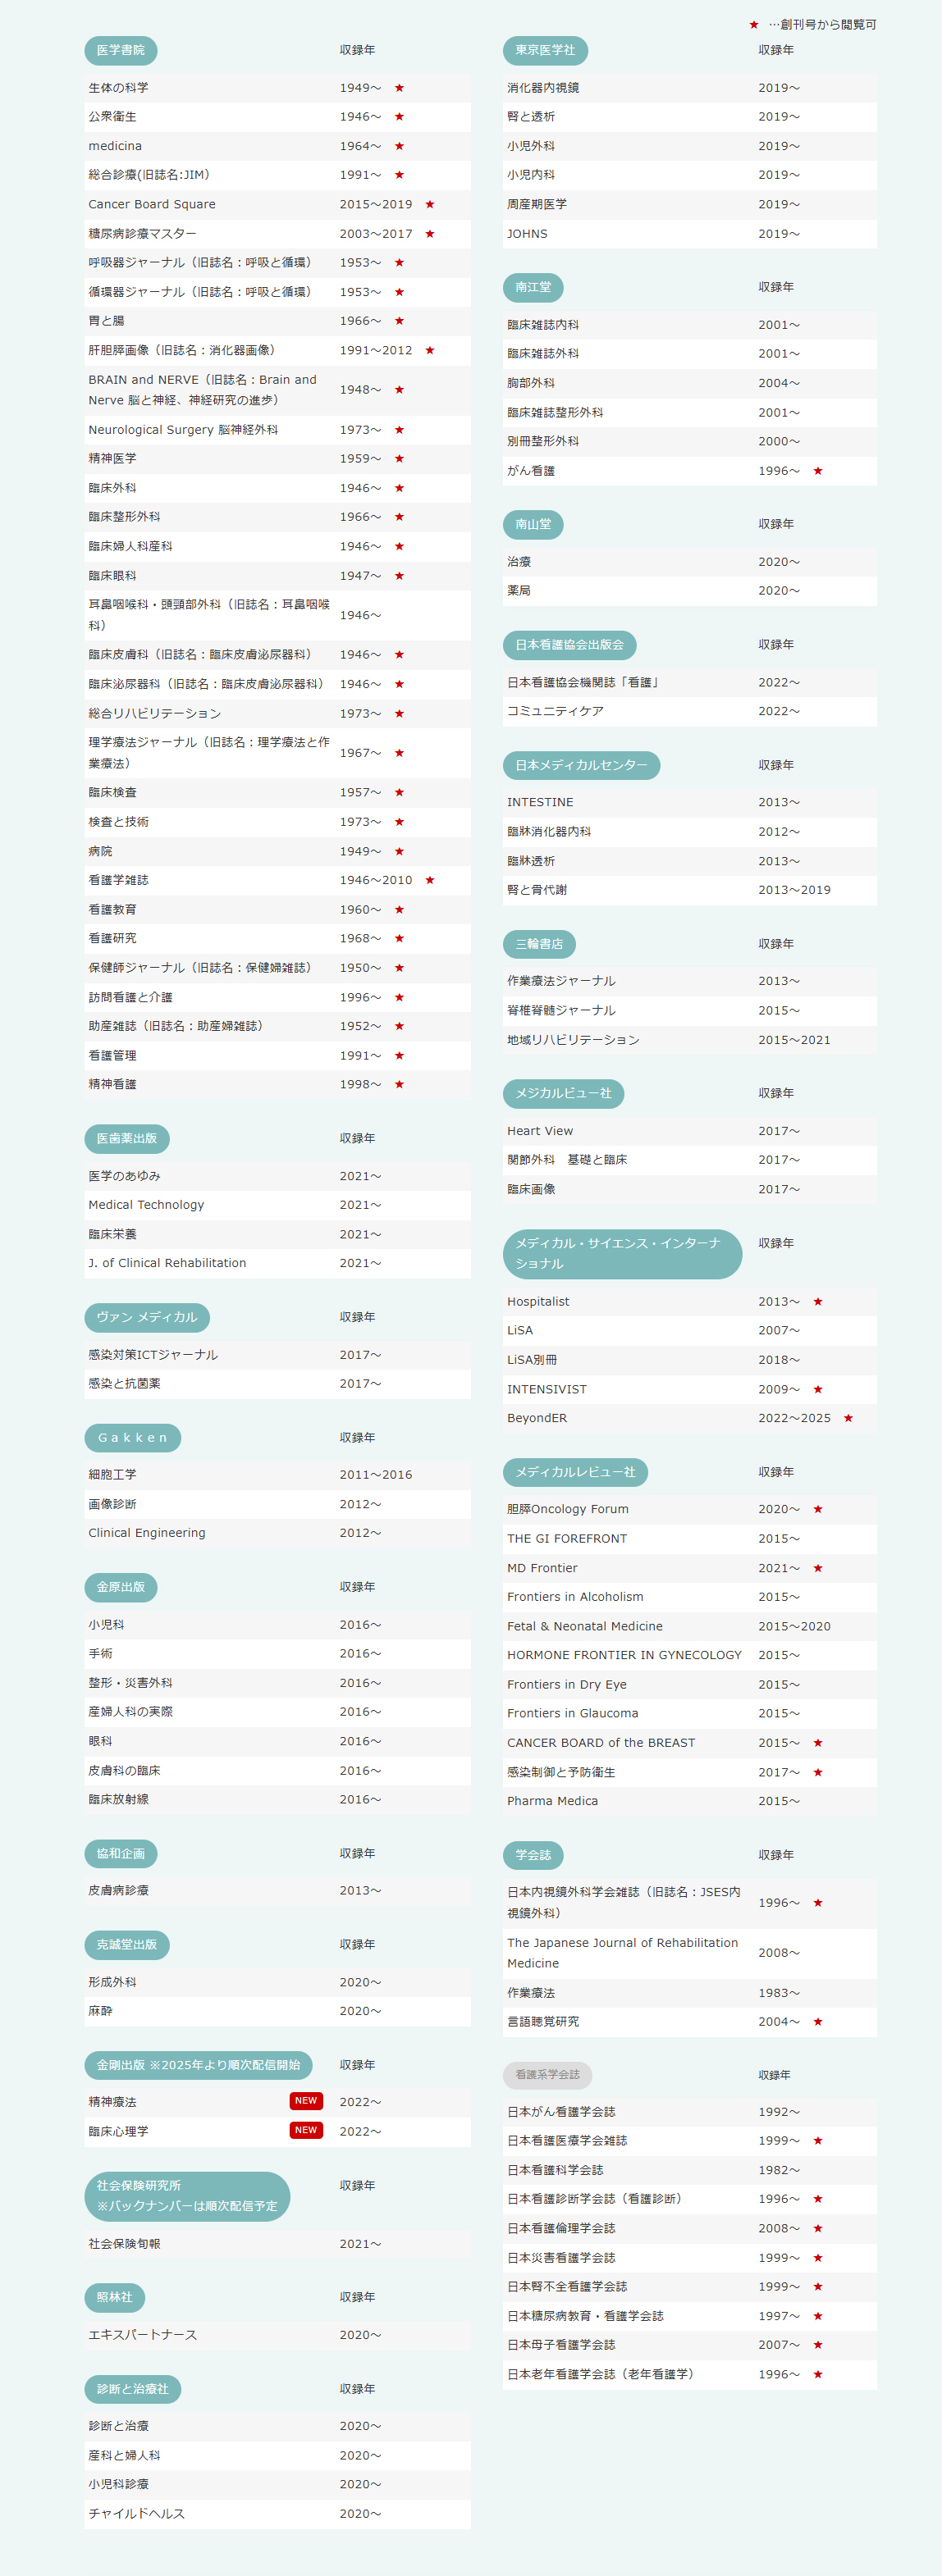Click Frontiers in Glaucoma title
Viewport: 942px width, 2576px height.
pos(572,1713)
